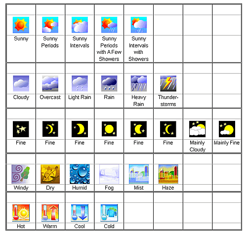Screen dimensions: 247x234
Task: Click the Cold thermometer icon
Action: (x=109, y=213)
